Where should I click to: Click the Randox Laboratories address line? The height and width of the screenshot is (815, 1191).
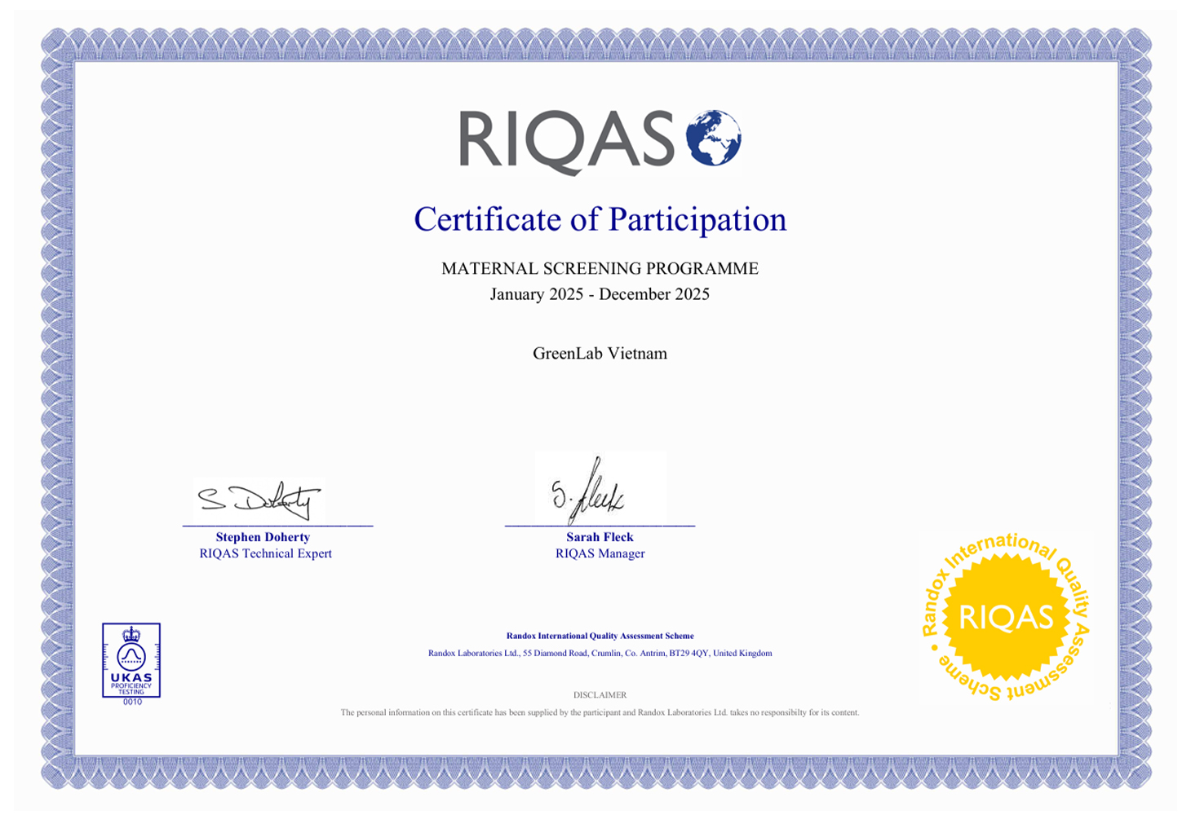(600, 653)
